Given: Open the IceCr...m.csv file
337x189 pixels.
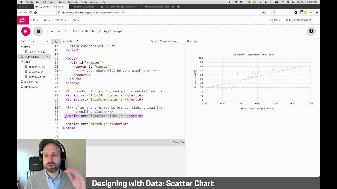Looking at the screenshot, I should pyautogui.click(x=36, y=52).
